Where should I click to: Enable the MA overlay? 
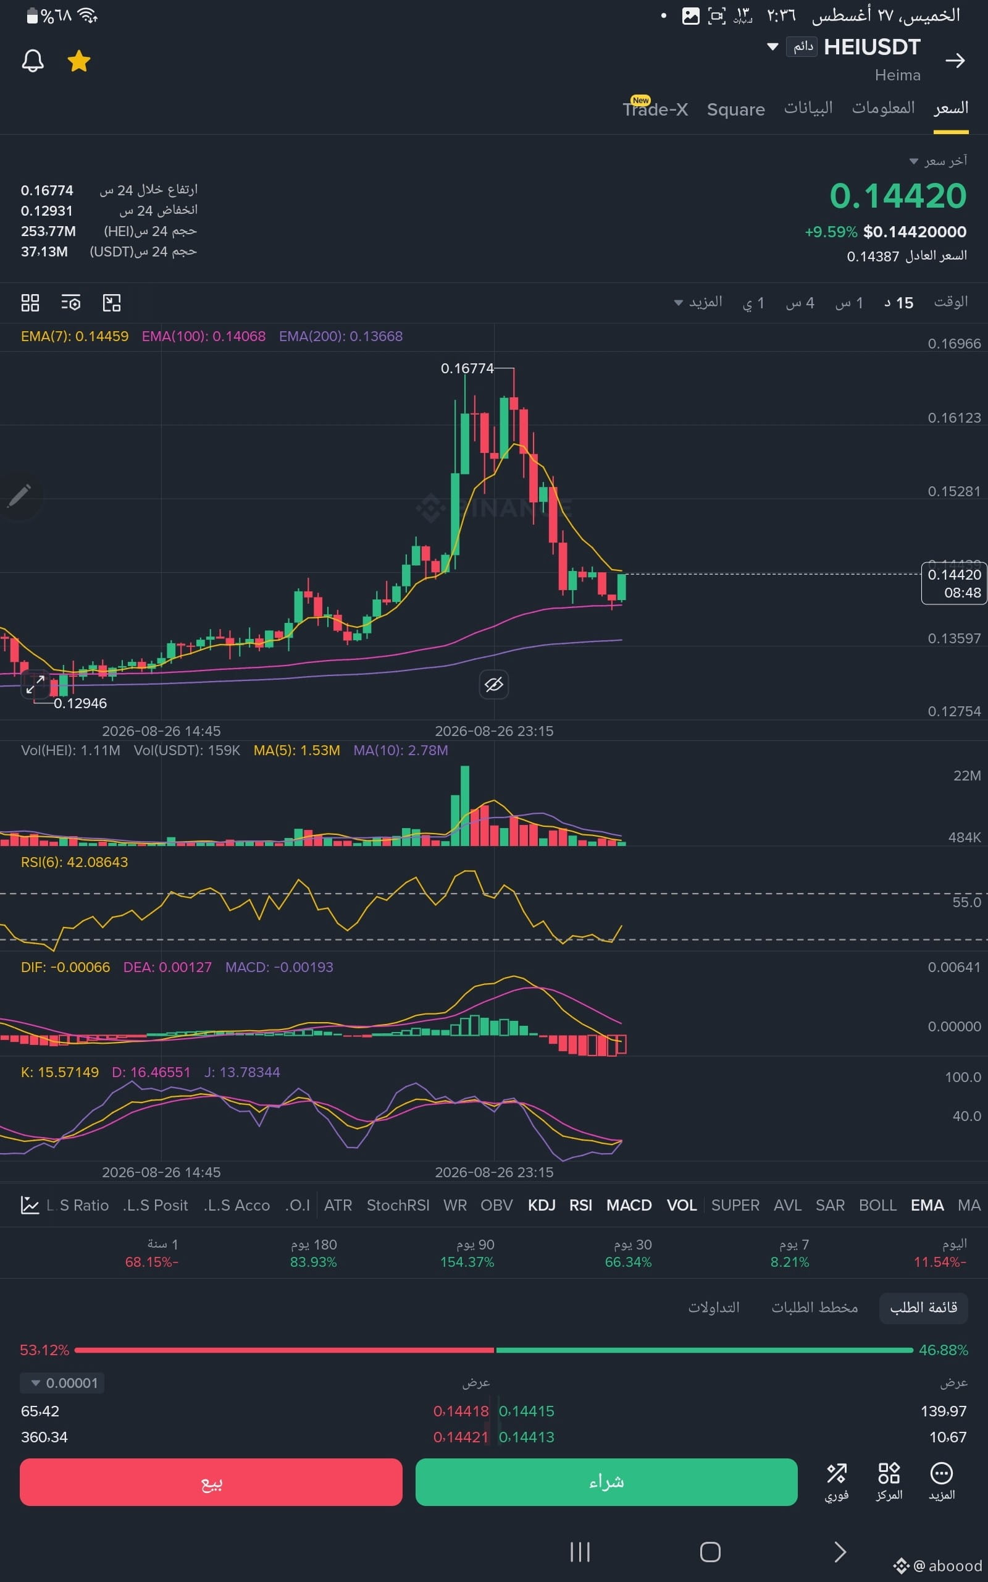(969, 1205)
